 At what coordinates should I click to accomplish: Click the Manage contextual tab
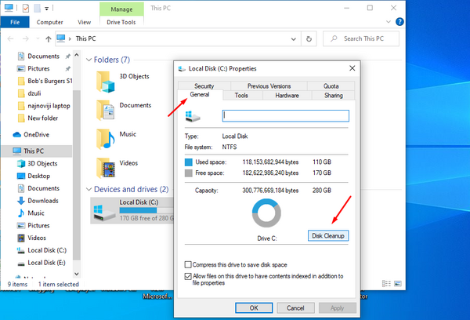pyautogui.click(x=121, y=9)
